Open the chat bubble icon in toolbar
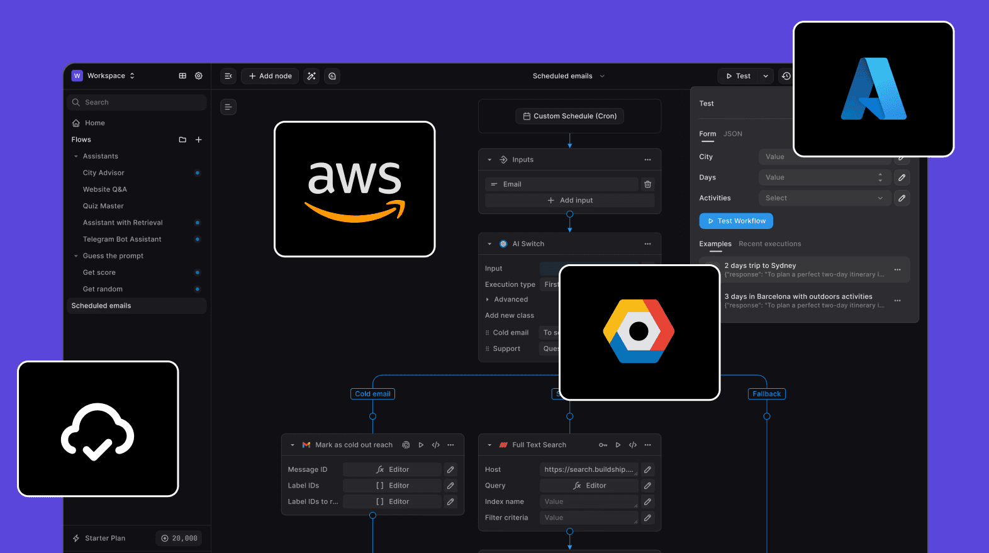Viewport: 989px width, 553px height. [x=332, y=76]
